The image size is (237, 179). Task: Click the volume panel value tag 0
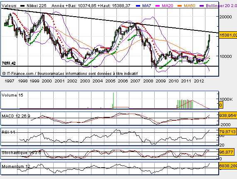click(x=221, y=105)
